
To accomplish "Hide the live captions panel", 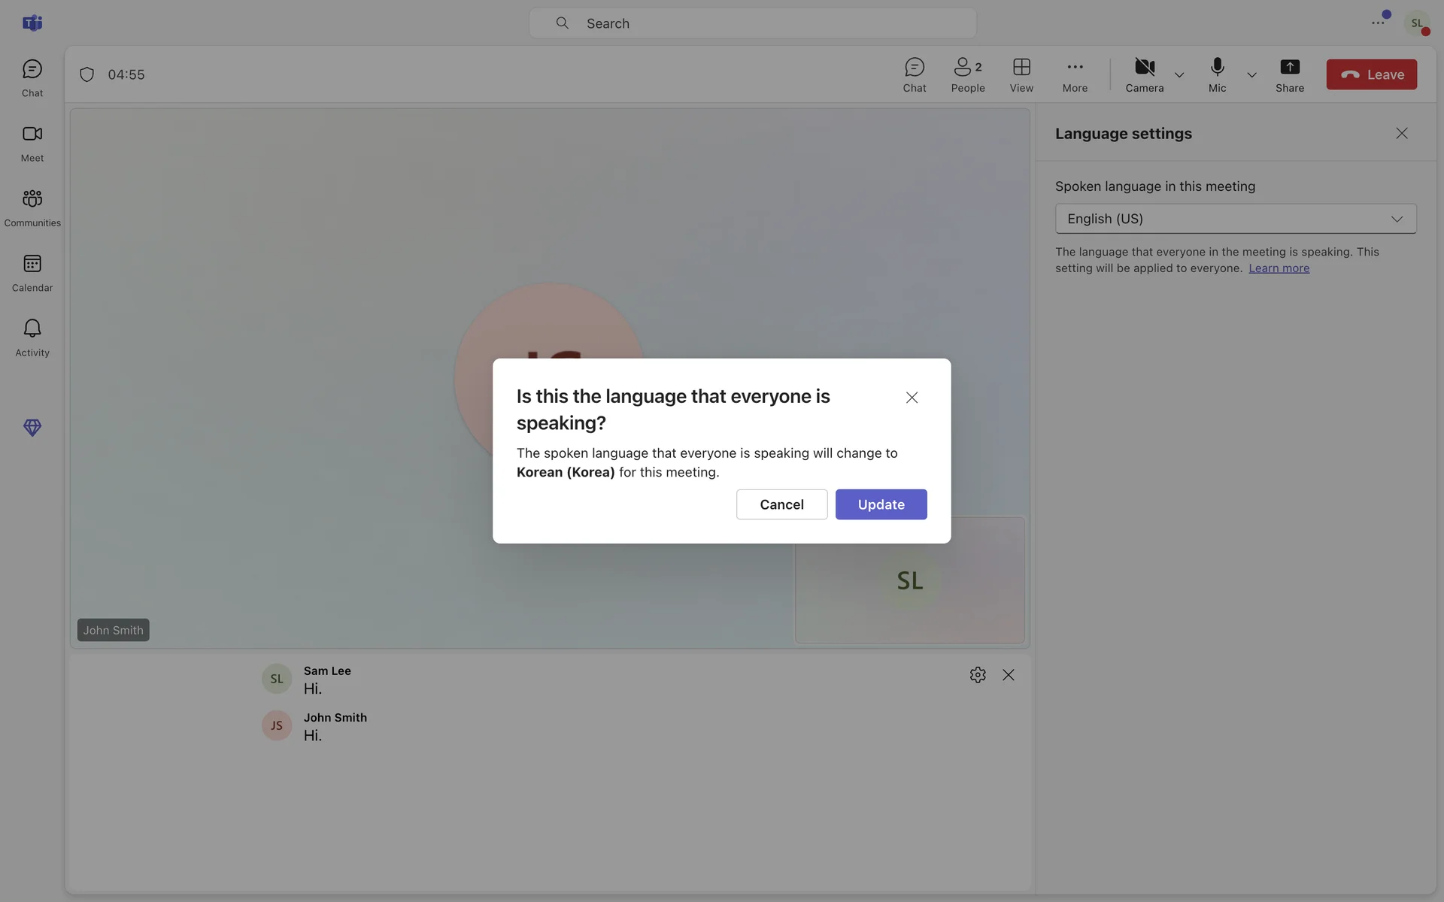I will coord(1008,675).
